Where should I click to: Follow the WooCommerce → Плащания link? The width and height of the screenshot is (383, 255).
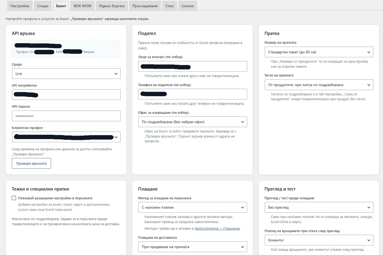[217, 229]
